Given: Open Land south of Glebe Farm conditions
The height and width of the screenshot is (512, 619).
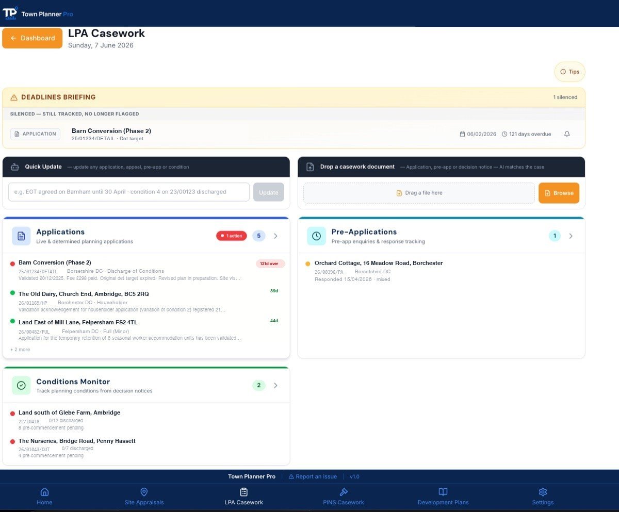Looking at the screenshot, I should (146, 420).
